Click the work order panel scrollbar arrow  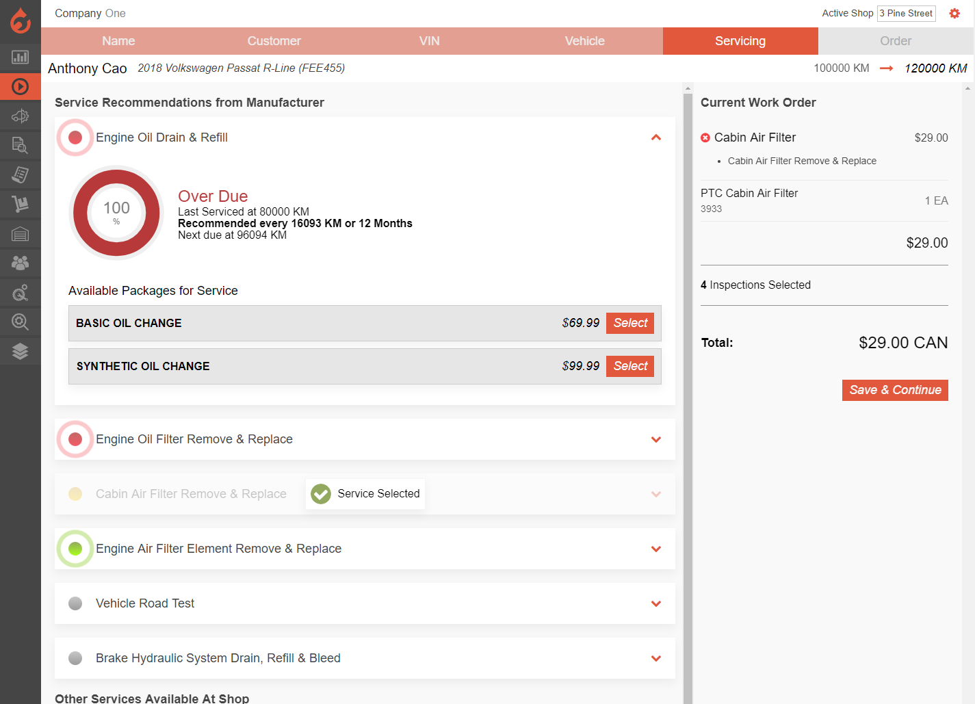pyautogui.click(x=967, y=88)
